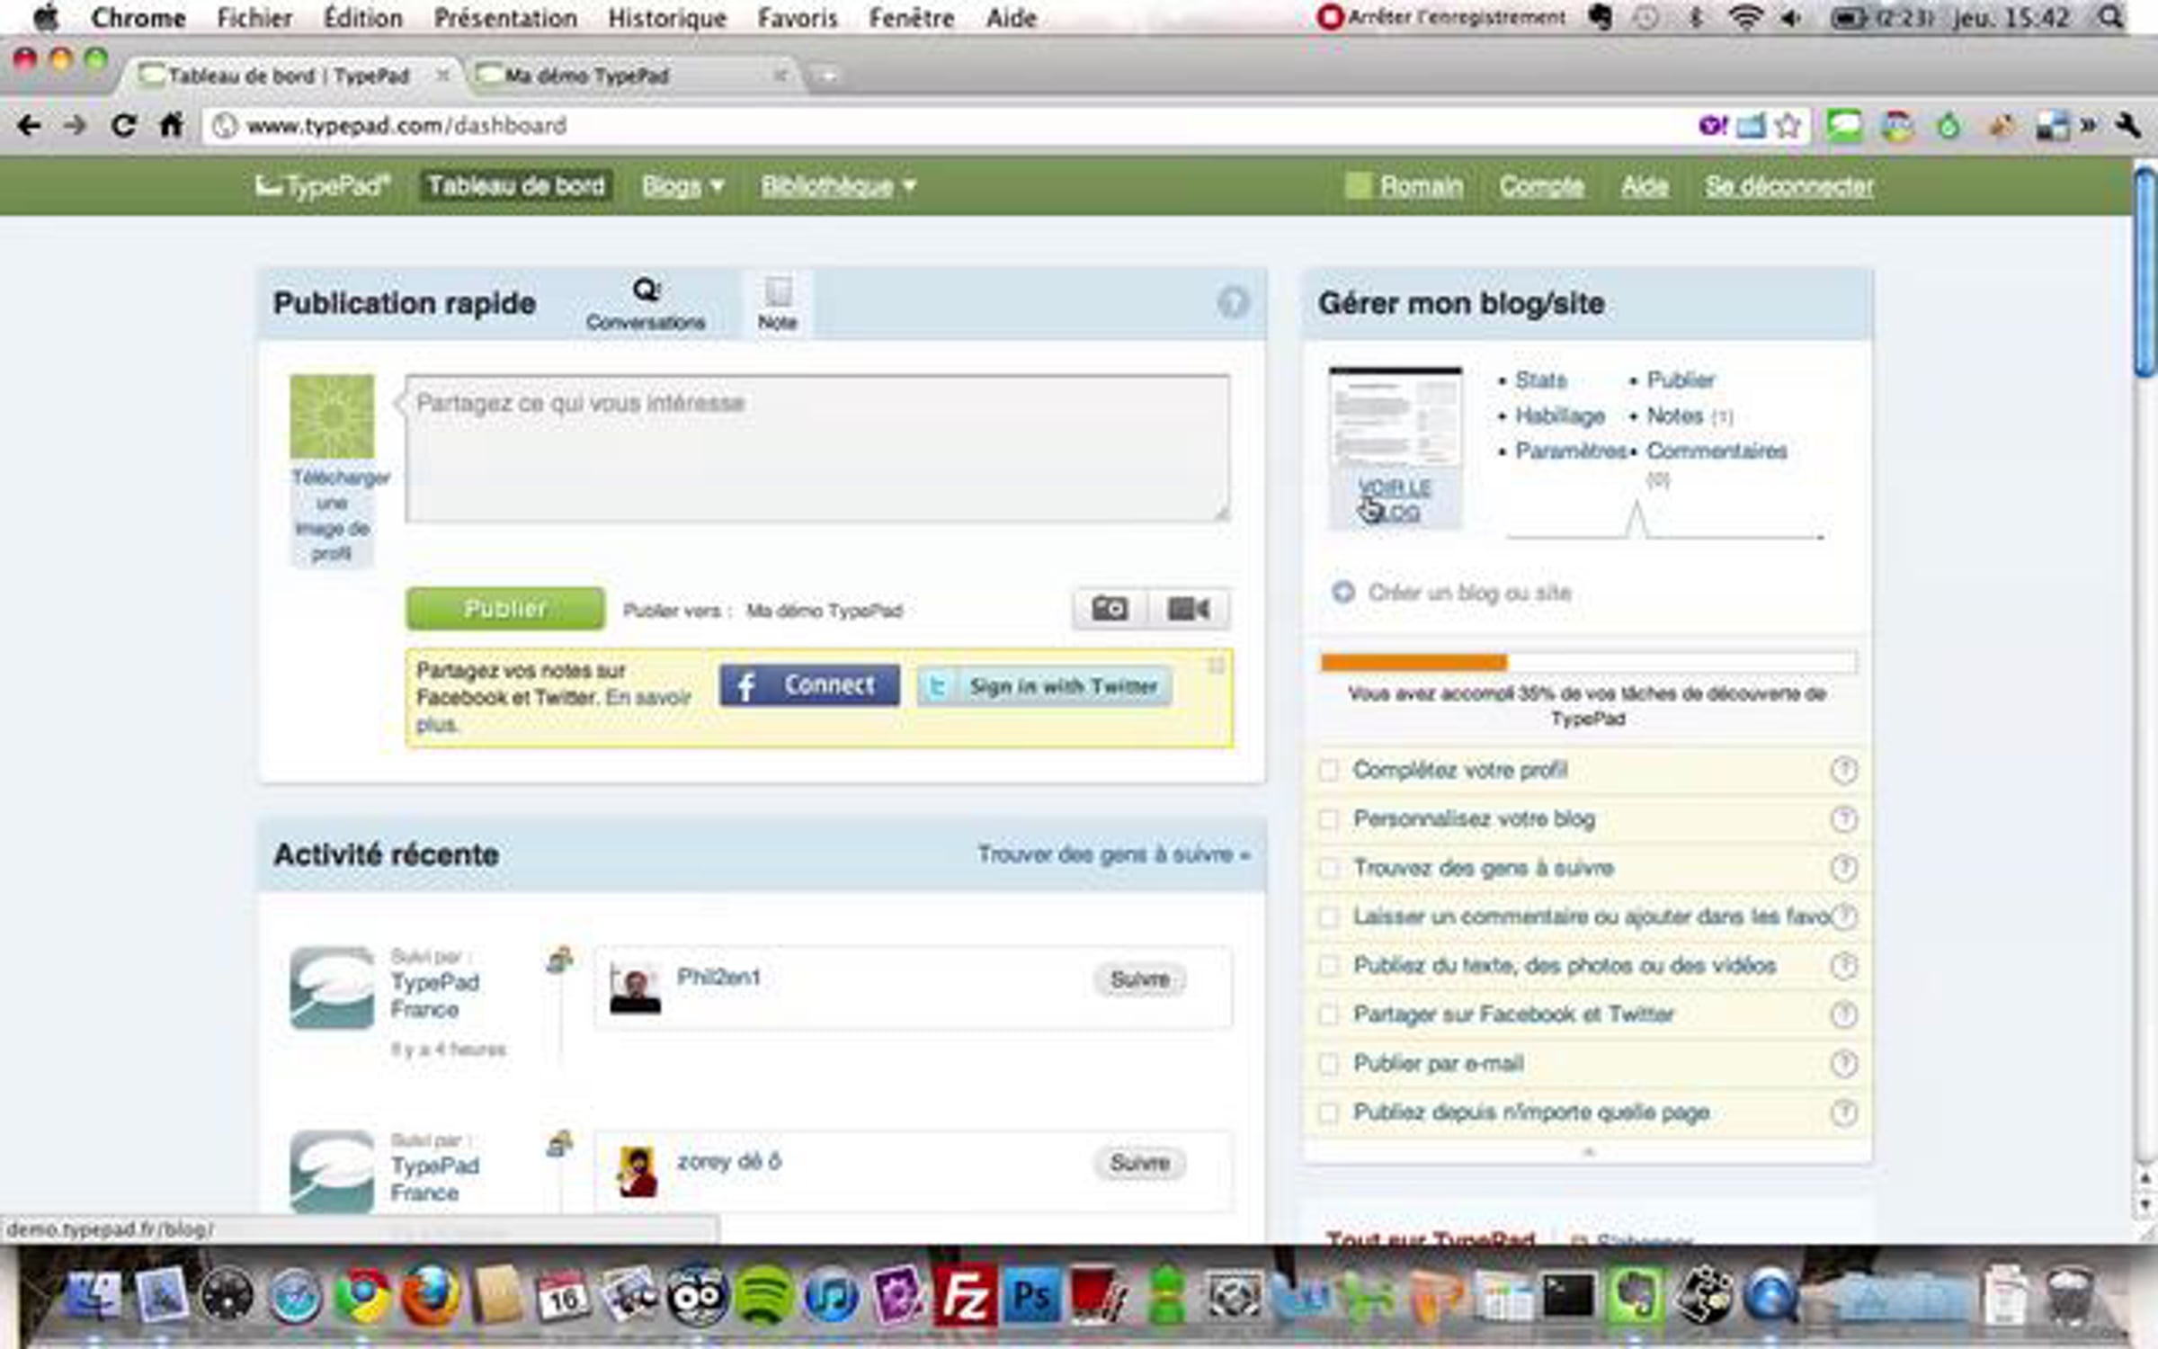Expand the Bibliothèque dropdown menu
This screenshot has height=1349, width=2158.
[838, 186]
